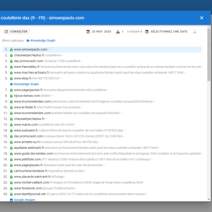Open www.acheter-ou.fr couteau-suisse result
Screen dimensions: 212x212
tap(56, 142)
